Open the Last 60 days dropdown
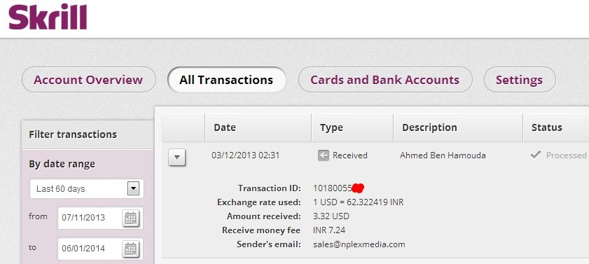Viewport: 589px width, 264px height. pyautogui.click(x=86, y=188)
